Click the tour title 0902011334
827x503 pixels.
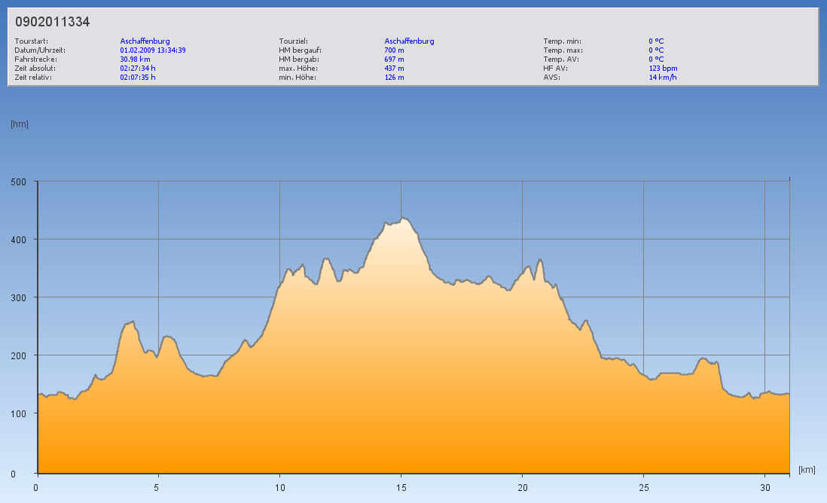coord(53,22)
